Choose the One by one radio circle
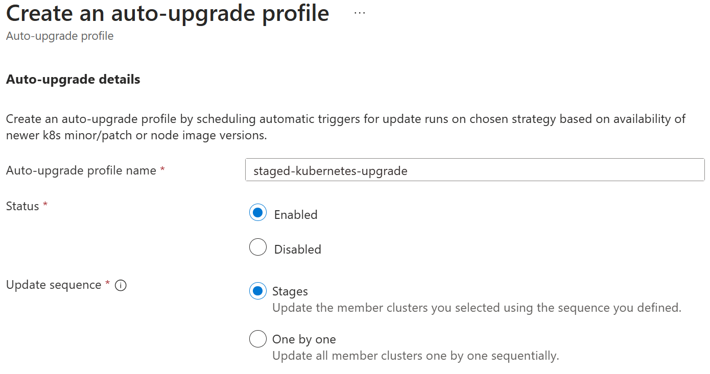Image resolution: width=710 pixels, height=374 pixels. [x=258, y=339]
